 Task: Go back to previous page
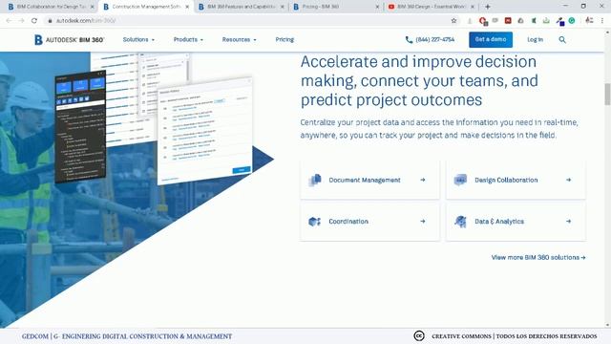[x=9, y=21]
